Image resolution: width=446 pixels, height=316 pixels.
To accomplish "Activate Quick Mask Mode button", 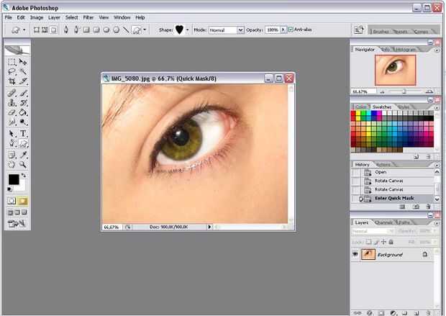I will (23, 202).
